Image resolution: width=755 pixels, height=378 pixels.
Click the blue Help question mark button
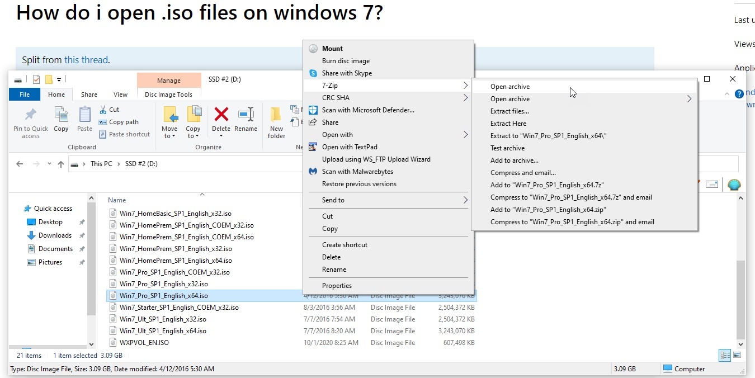point(739,94)
